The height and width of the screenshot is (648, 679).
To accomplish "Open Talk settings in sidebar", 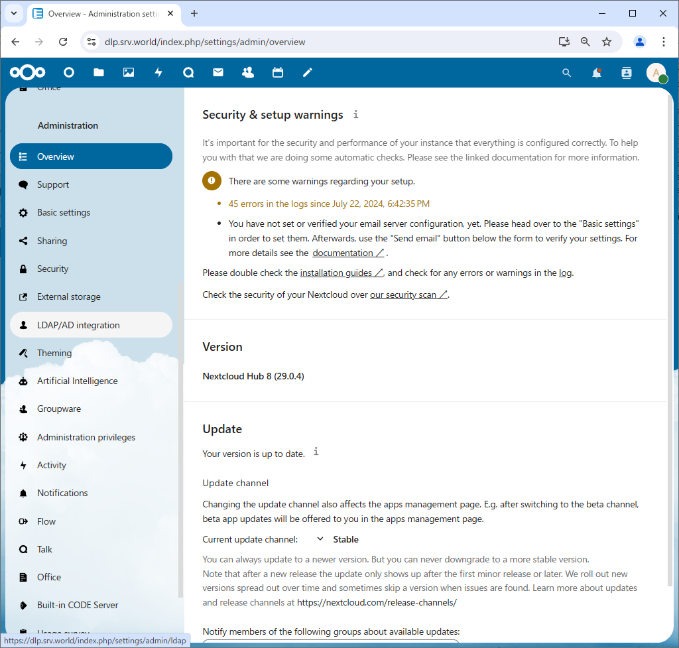I will point(91,549).
